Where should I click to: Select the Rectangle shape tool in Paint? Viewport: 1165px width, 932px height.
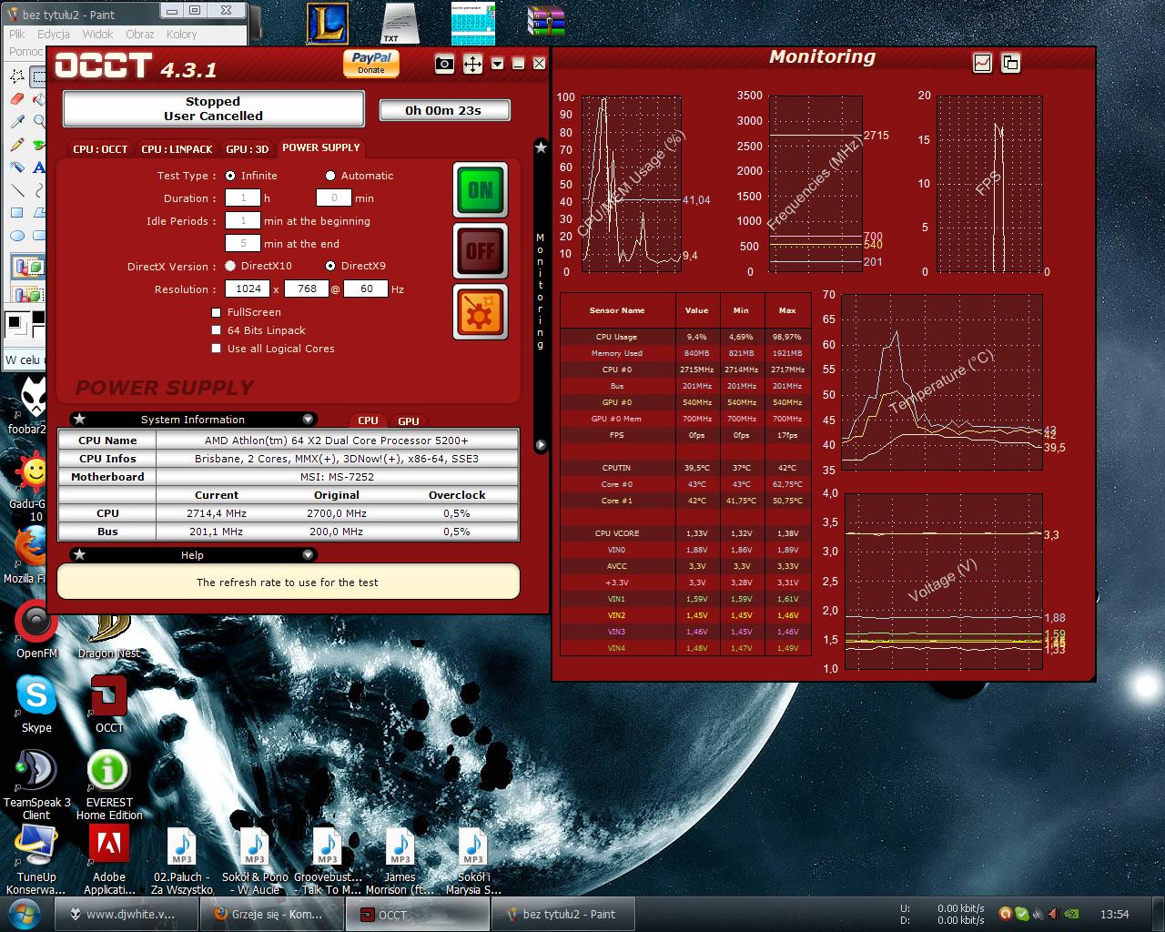tap(16, 213)
